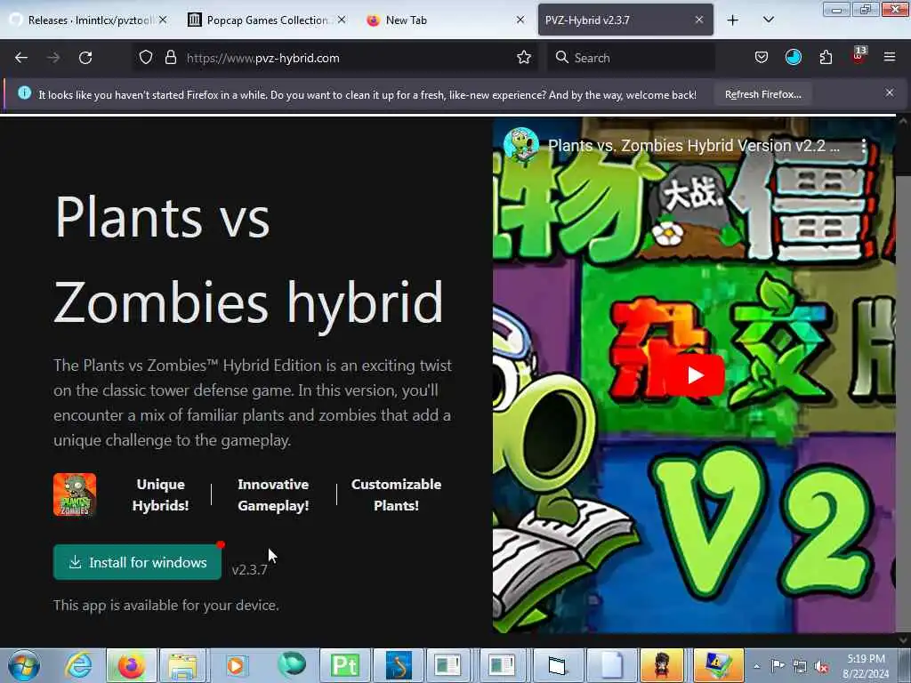911x683 pixels.
Task: Open the media player taskbar icon
Action: 235,665
